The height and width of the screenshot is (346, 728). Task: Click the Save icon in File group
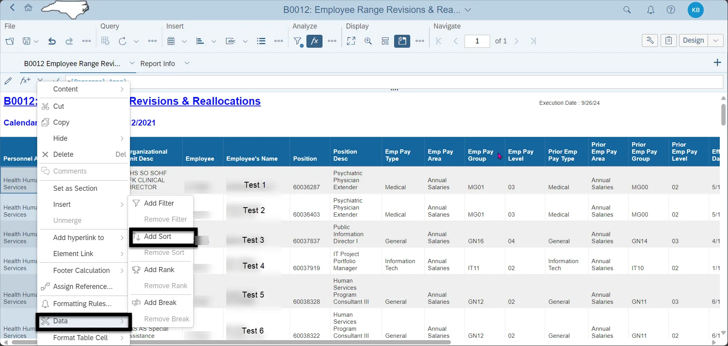26,41
